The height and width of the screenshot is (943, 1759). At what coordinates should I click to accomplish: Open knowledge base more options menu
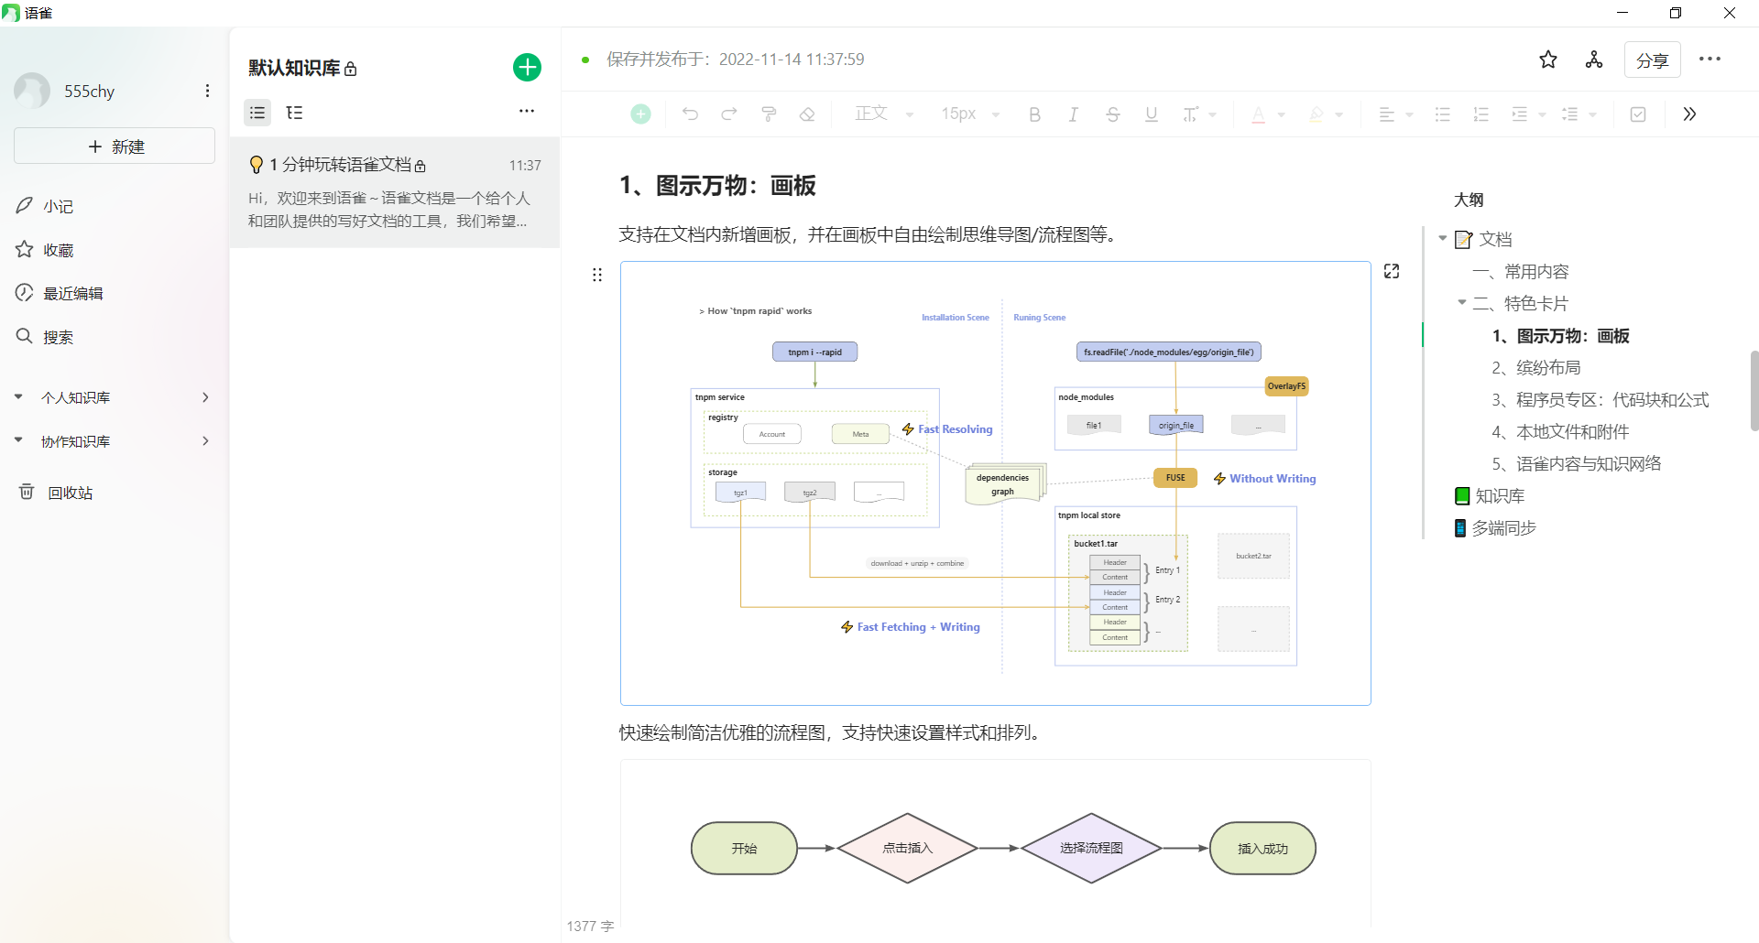pyautogui.click(x=527, y=111)
